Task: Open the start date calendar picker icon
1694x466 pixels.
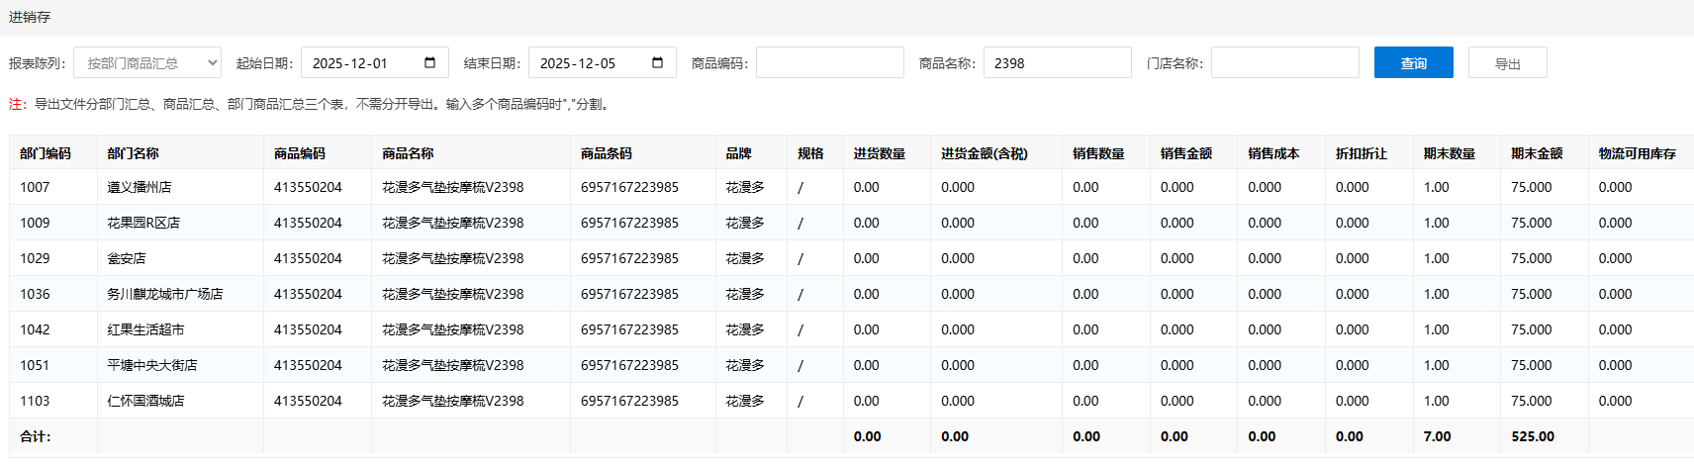Action: [429, 63]
